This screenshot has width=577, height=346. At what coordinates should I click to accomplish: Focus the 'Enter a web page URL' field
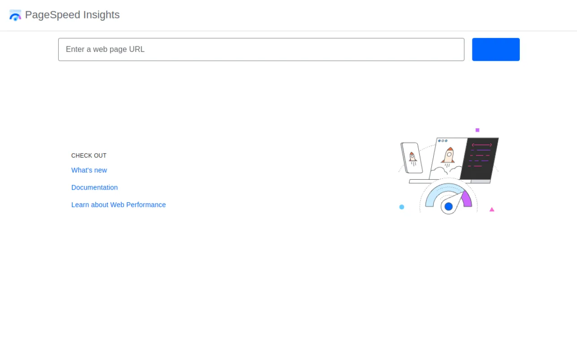[261, 50]
